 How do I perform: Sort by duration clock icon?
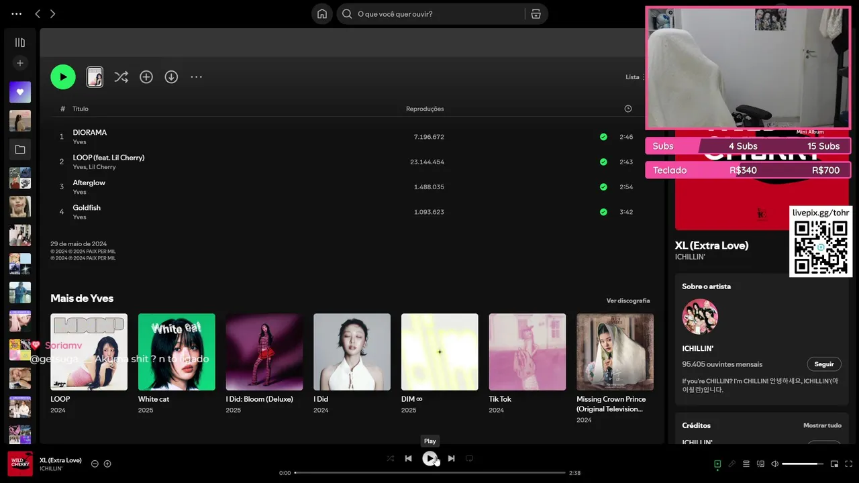click(x=628, y=109)
